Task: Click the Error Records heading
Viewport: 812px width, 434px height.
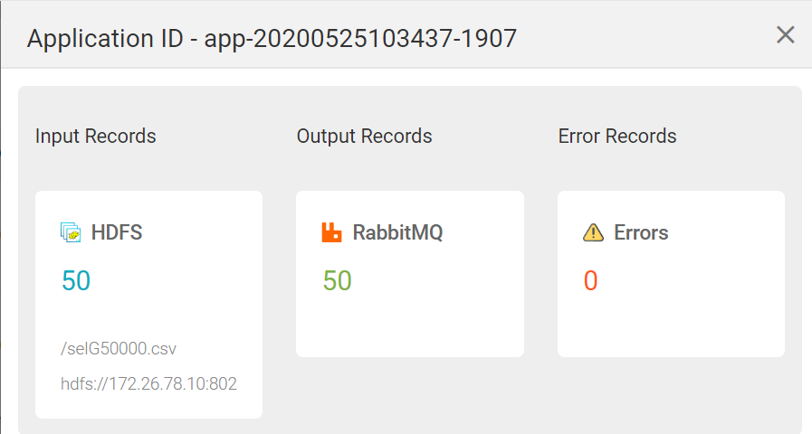Action: coord(617,136)
